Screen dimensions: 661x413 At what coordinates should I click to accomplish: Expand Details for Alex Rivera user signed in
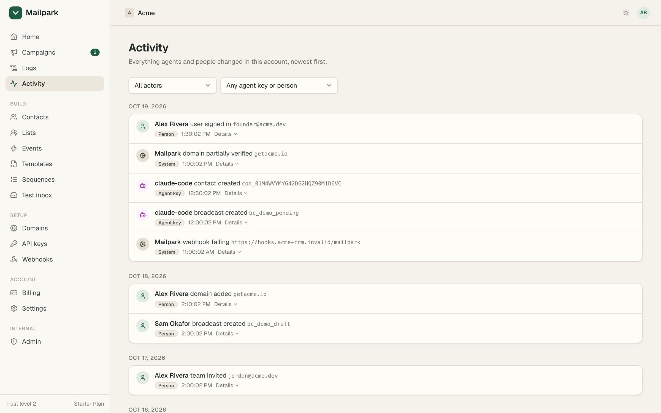[226, 134]
